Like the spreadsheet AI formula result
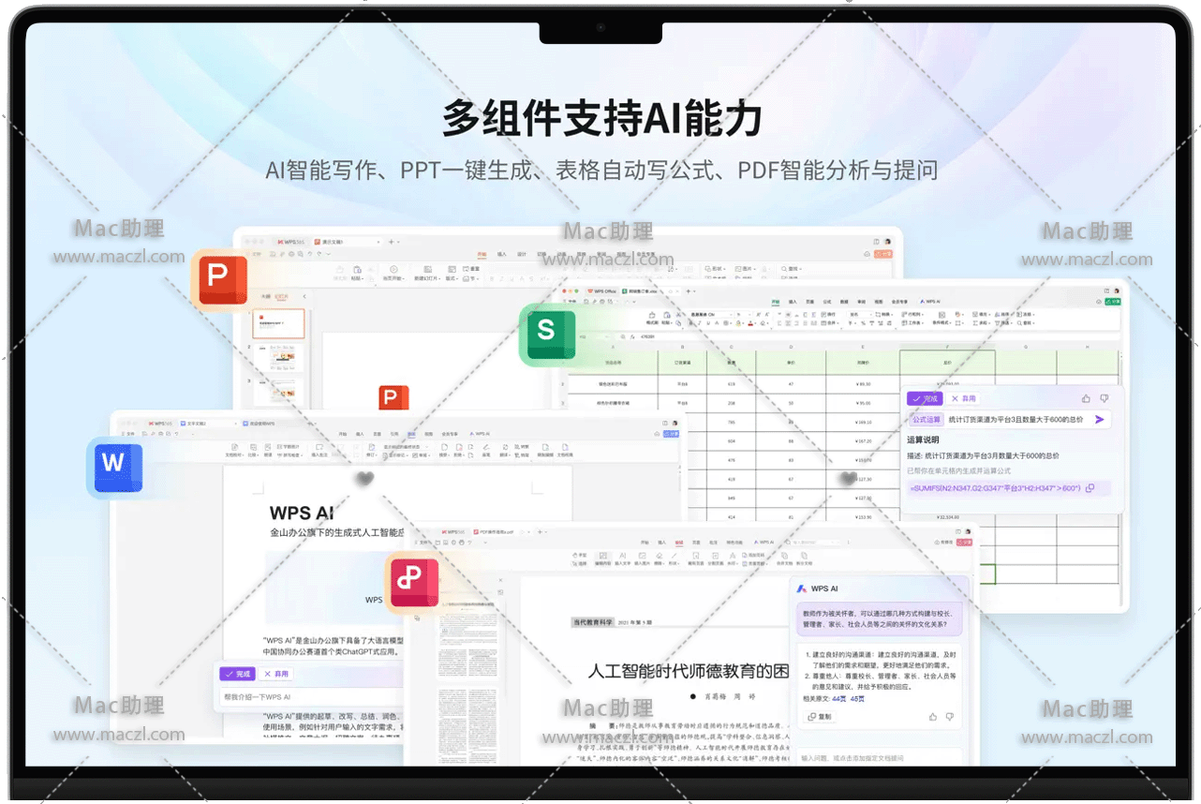Viewport: 1201px width, 804px height. [1087, 398]
